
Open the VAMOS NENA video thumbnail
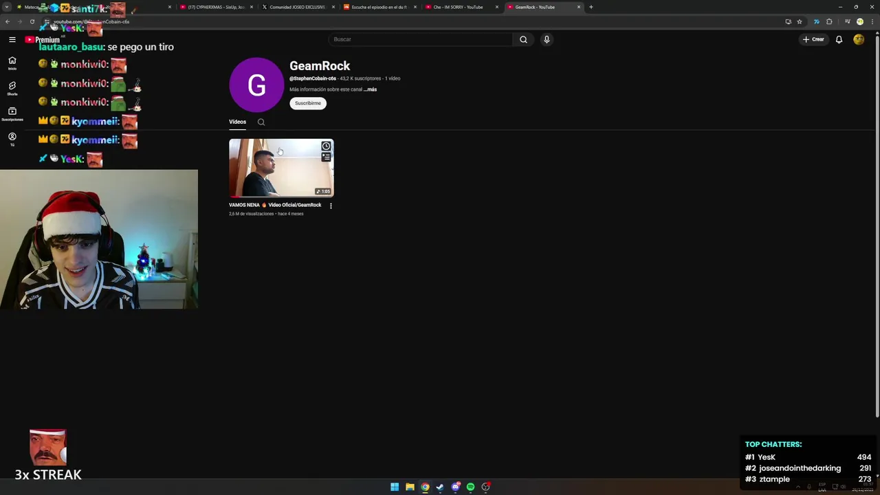pyautogui.click(x=281, y=168)
